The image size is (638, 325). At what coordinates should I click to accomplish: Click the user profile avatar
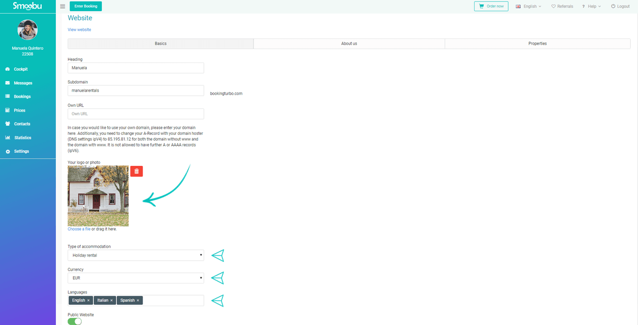[27, 30]
